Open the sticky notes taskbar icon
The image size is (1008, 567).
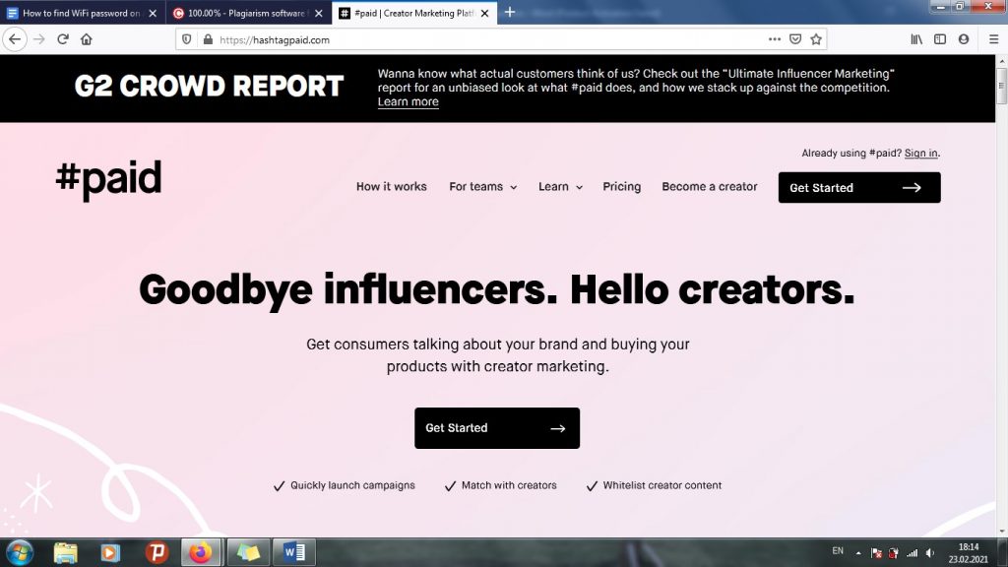[x=248, y=552]
